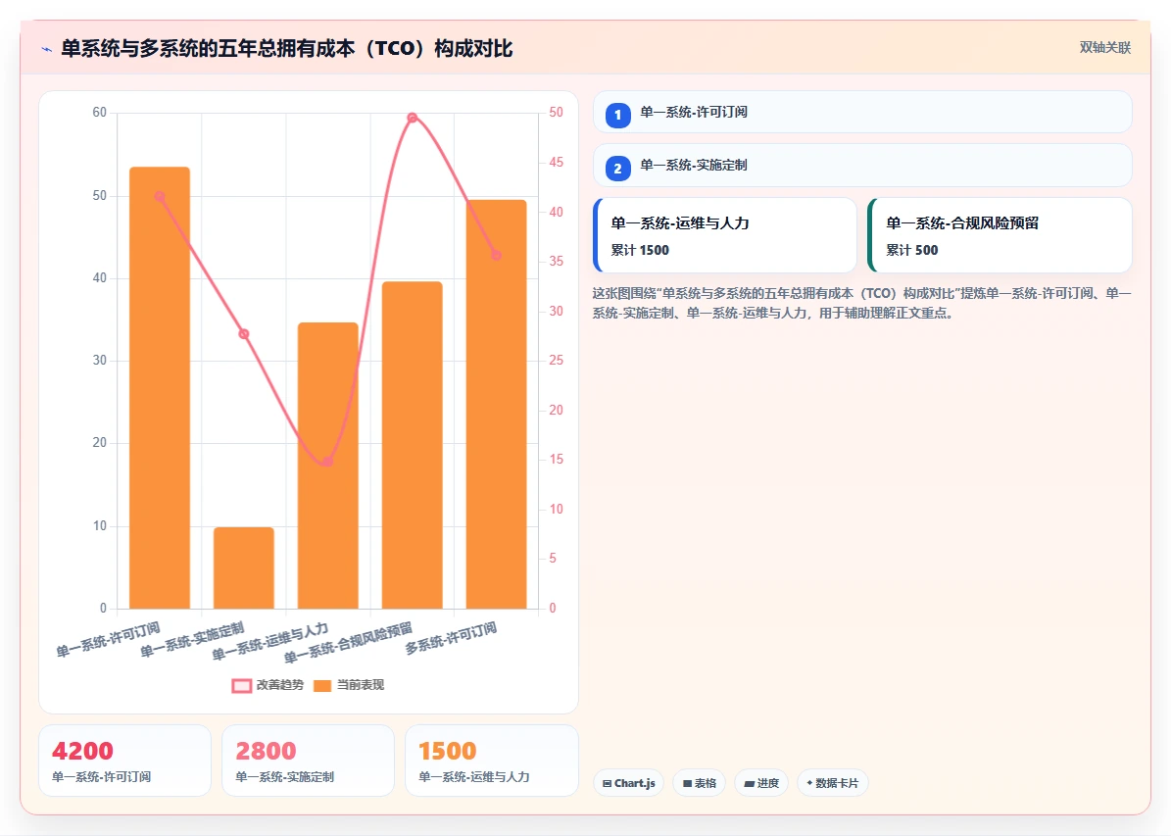Click the blue number 2 badge
Image resolution: width=1171 pixels, height=836 pixels.
617,169
